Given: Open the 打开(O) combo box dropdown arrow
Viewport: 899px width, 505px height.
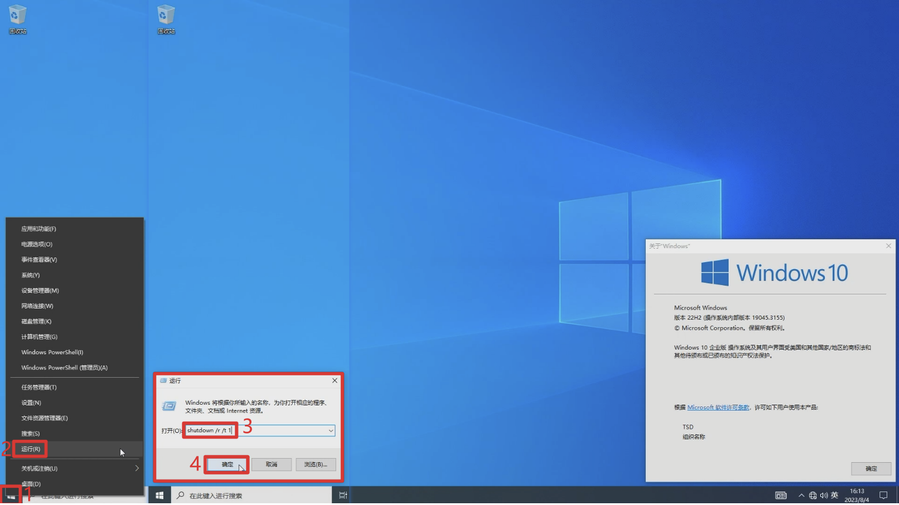Looking at the screenshot, I should 331,431.
